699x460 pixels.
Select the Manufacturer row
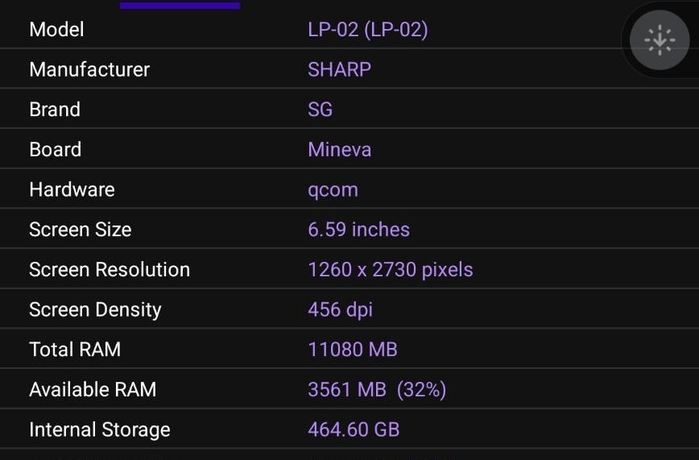coord(349,68)
